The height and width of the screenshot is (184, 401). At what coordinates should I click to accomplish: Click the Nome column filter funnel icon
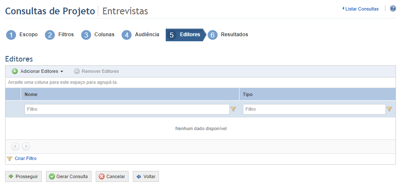233,109
